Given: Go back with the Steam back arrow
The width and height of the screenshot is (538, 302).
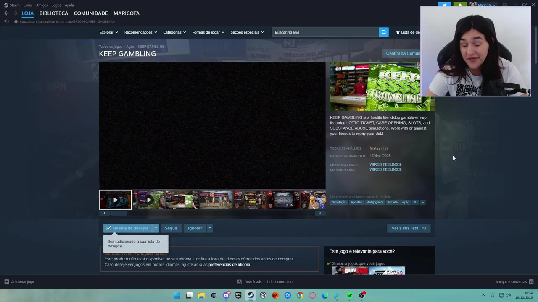Looking at the screenshot, I should pos(6,13).
